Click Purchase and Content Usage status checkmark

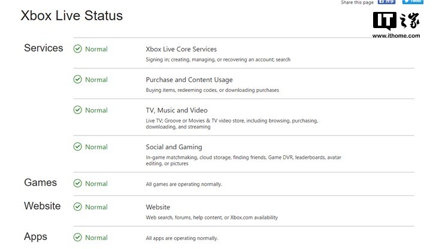tap(77, 79)
